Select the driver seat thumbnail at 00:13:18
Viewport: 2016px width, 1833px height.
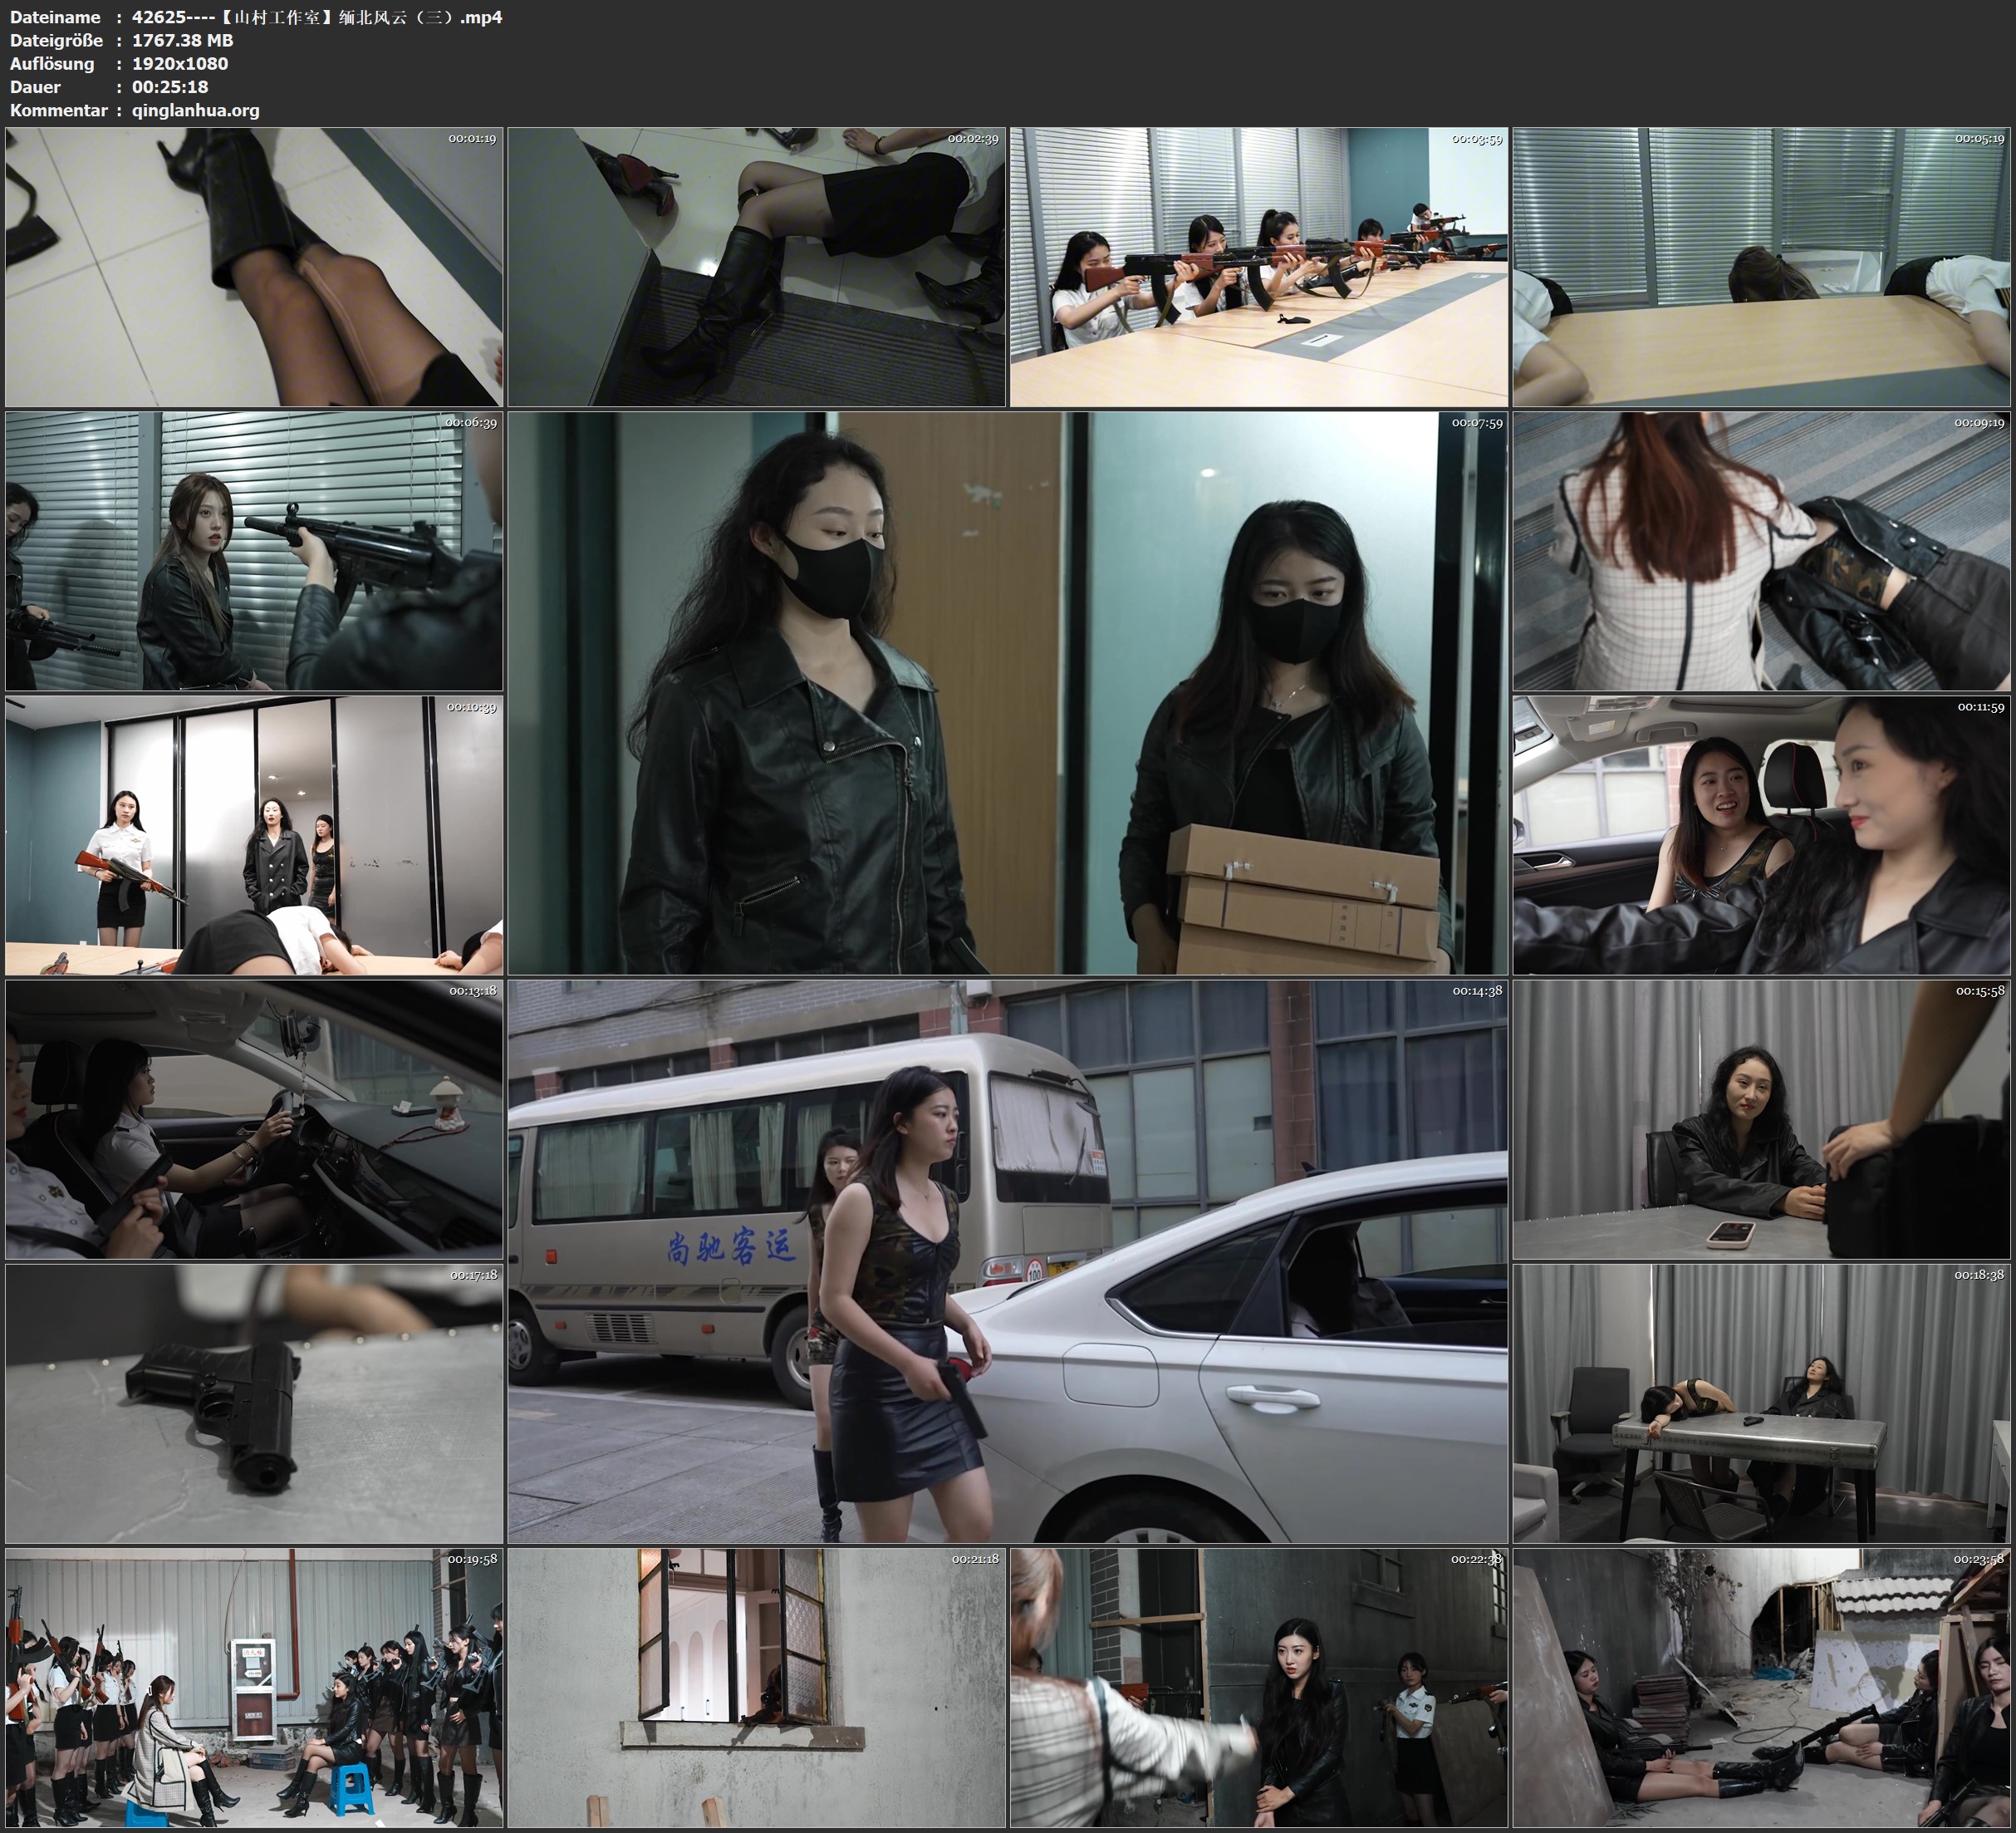tap(254, 1118)
